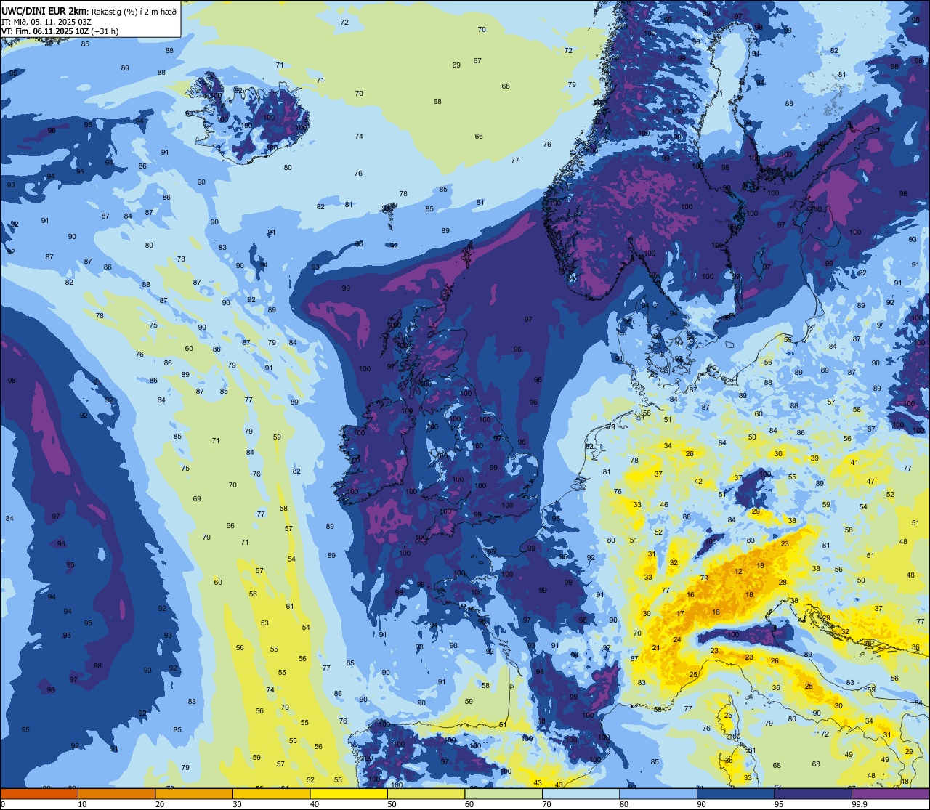Select the 95–99.9 dark navy legend swatch

click(x=813, y=793)
